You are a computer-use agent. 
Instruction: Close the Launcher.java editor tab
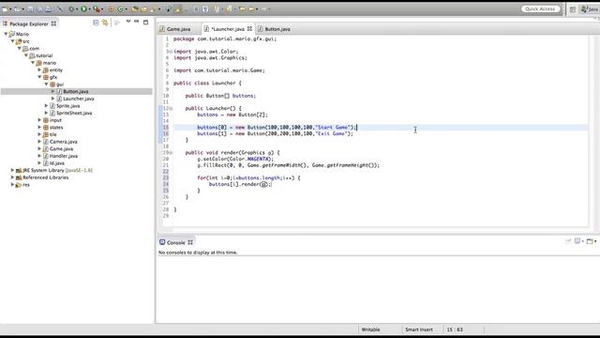pyautogui.click(x=249, y=29)
